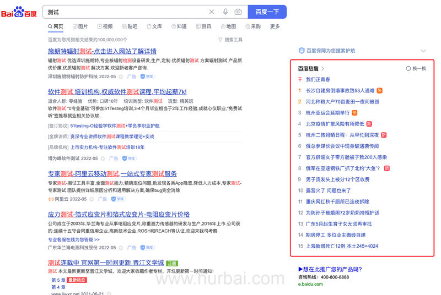Open 广东5月起生育子女无须再审批 topic
This screenshot has height=295, width=441.
point(339,224)
